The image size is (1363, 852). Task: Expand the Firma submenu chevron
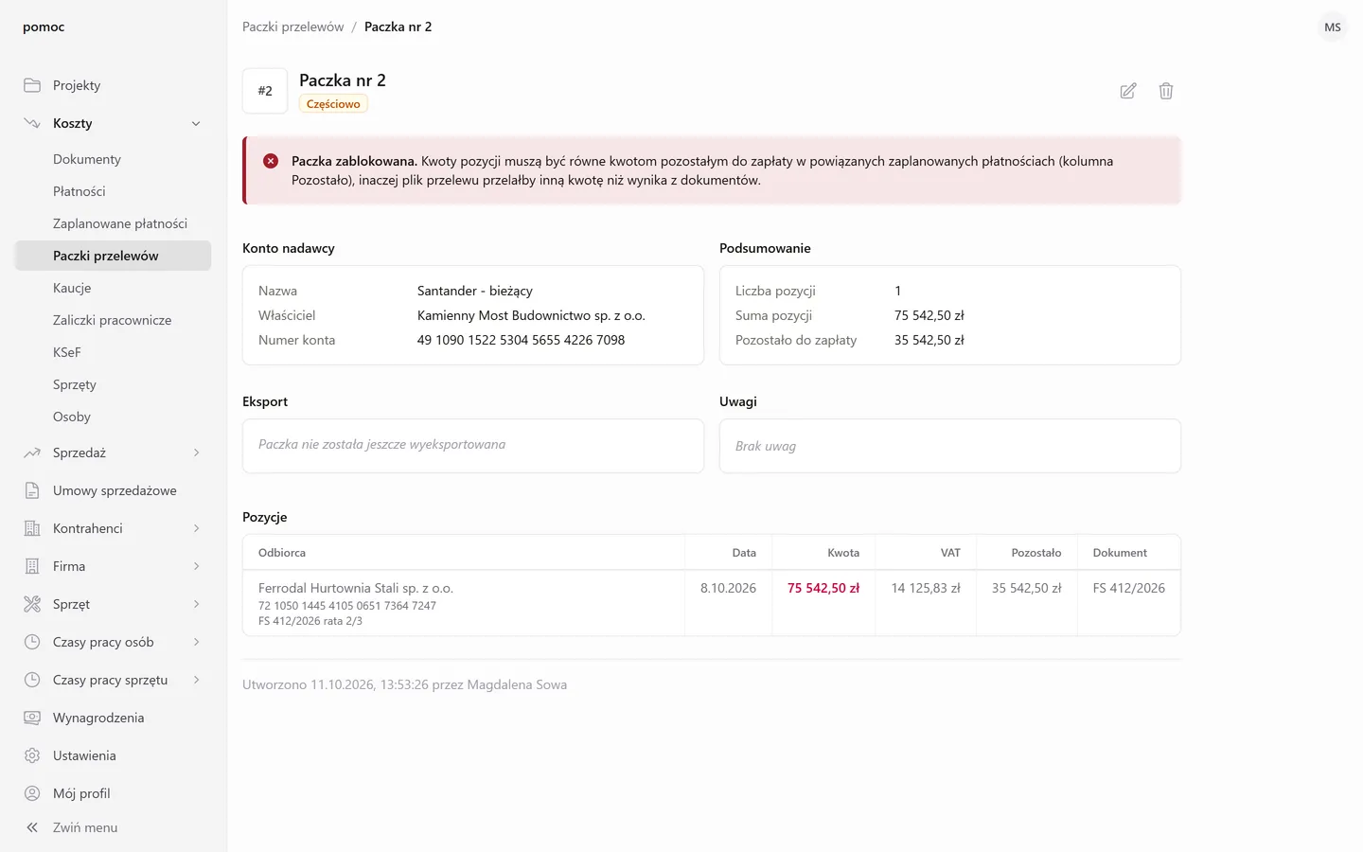tap(196, 566)
